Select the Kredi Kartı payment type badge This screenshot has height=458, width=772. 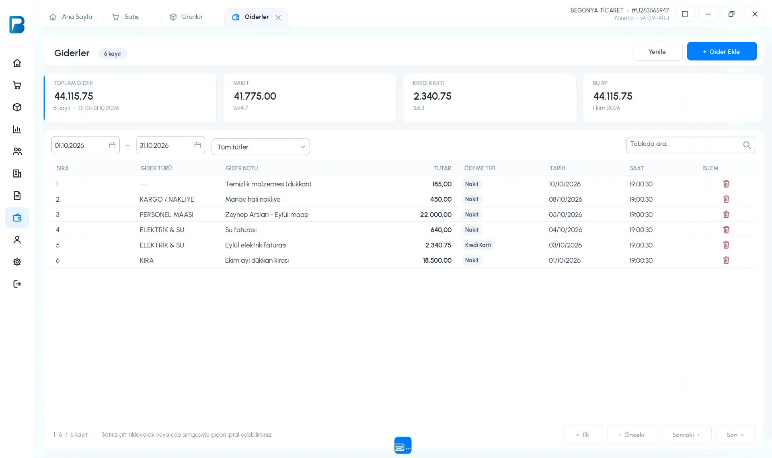(x=478, y=245)
